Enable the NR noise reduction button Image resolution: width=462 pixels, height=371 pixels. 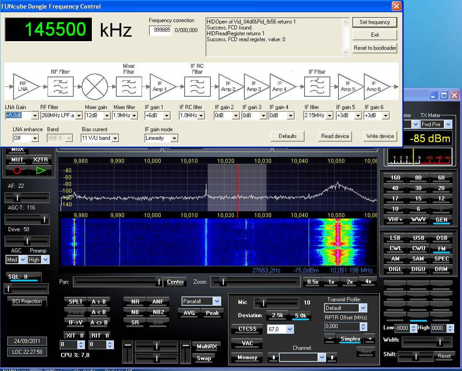135,302
